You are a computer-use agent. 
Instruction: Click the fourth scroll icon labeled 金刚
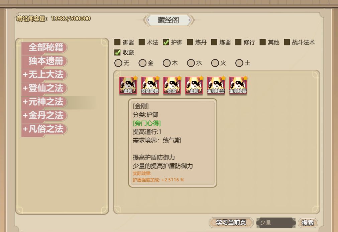click(x=194, y=86)
